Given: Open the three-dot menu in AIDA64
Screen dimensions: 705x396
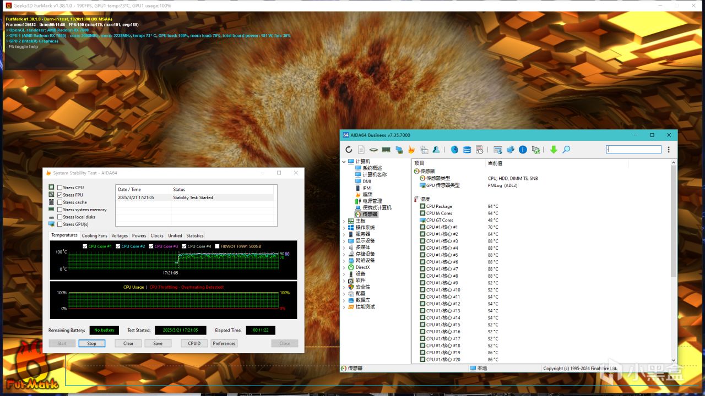Looking at the screenshot, I should [669, 150].
